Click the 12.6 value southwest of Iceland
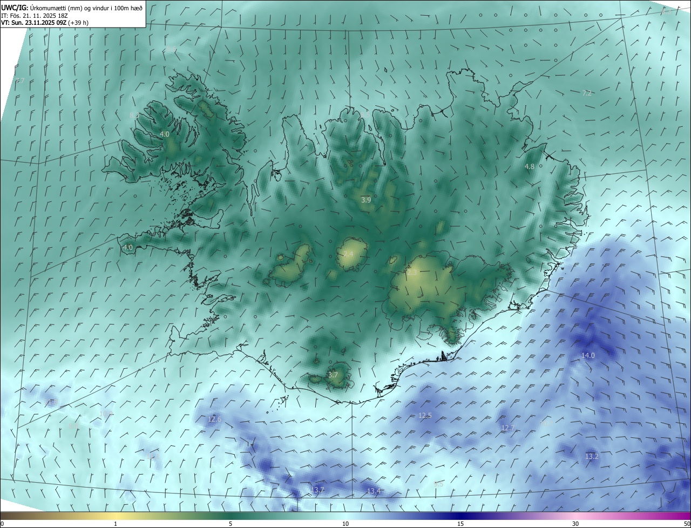 tap(215, 419)
